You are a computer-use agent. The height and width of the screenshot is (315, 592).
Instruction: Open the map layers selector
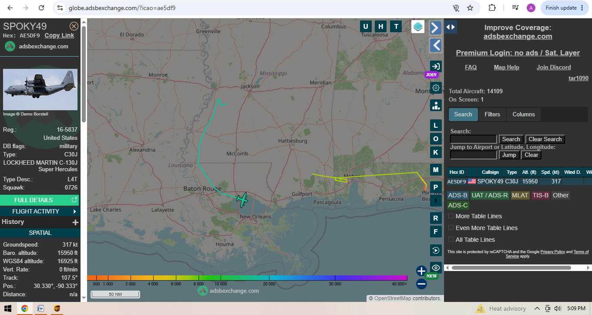418,27
